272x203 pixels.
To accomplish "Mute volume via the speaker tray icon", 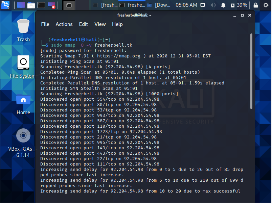I will [x=213, y=5].
